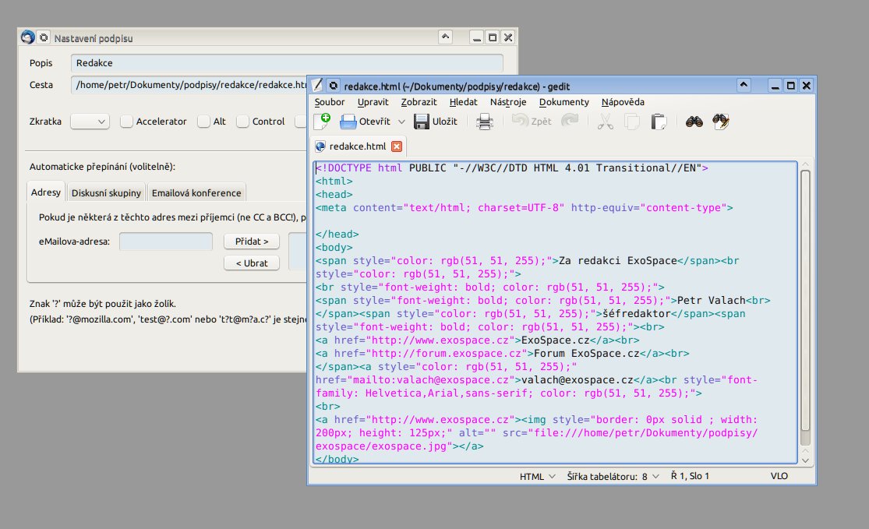Open find with the binoculars icon
The width and height of the screenshot is (869, 529).
(694, 122)
